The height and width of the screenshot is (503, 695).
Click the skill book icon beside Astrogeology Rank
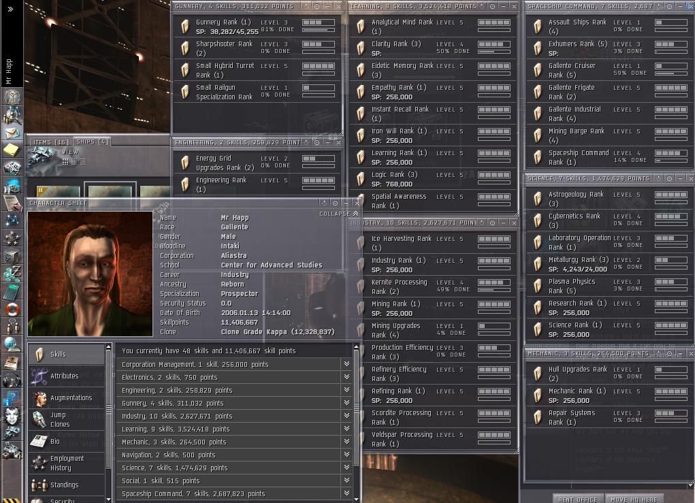537,199
